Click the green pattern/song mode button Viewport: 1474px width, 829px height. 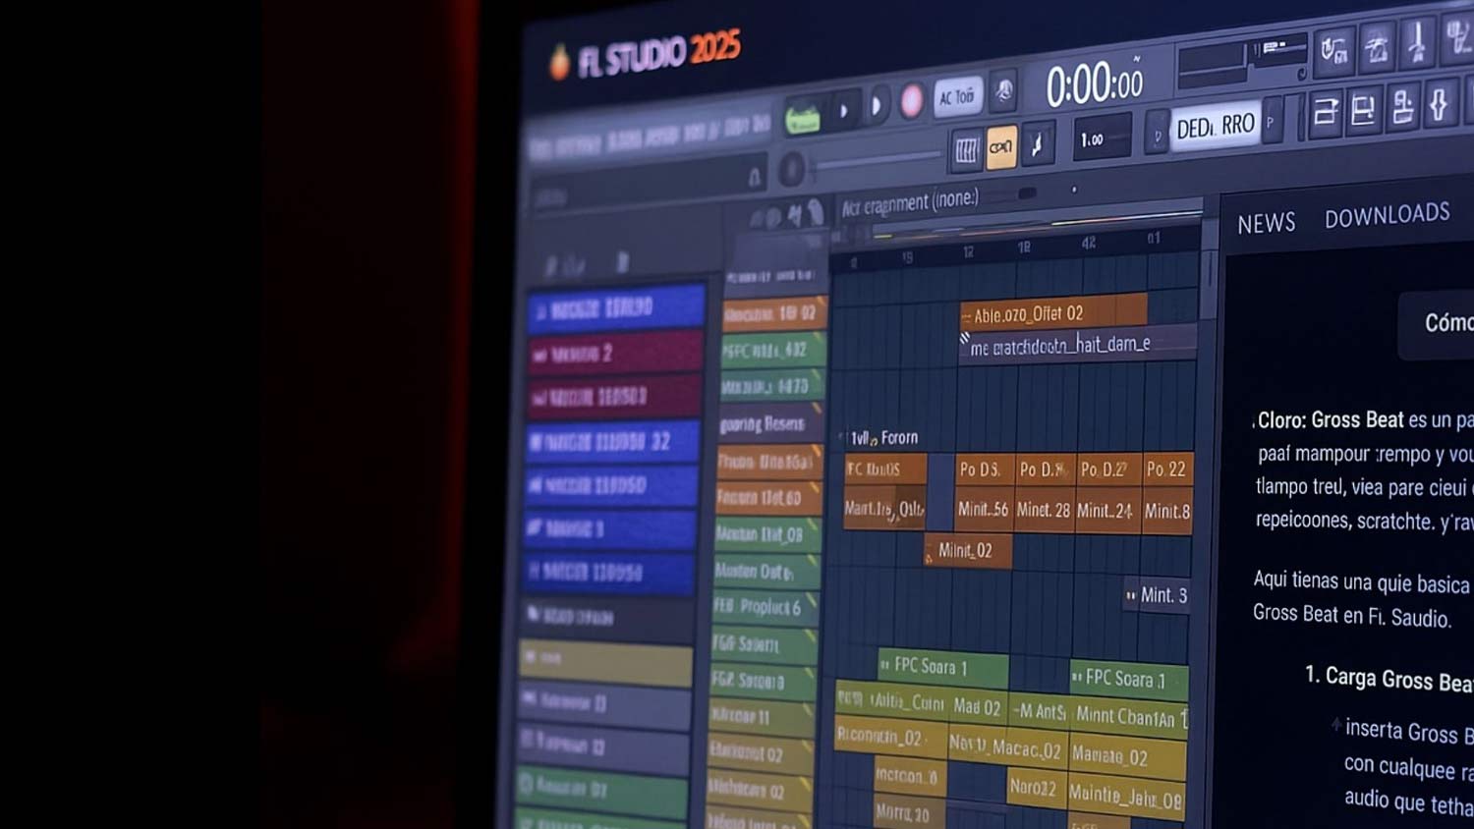tap(803, 119)
